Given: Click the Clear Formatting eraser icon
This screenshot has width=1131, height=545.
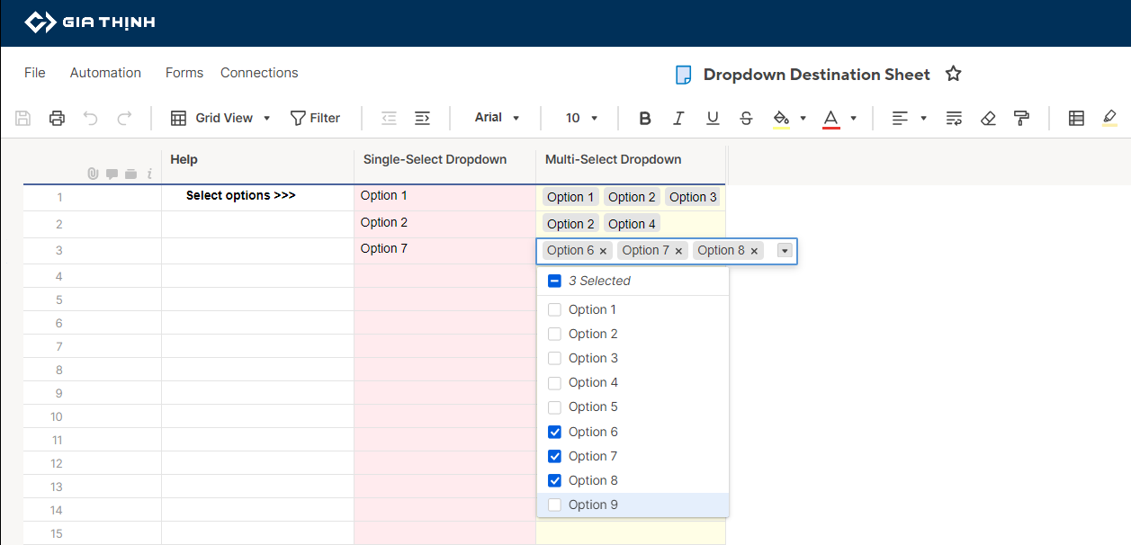Looking at the screenshot, I should [988, 118].
